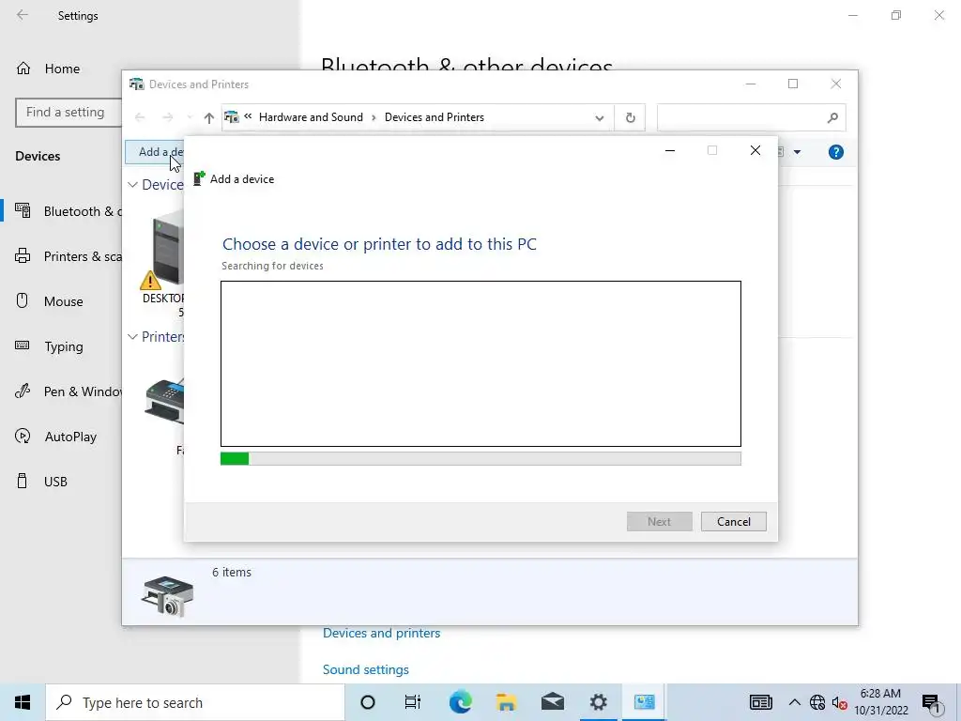Click the Find a setting search field
Image resolution: width=961 pixels, height=721 pixels.
click(69, 113)
